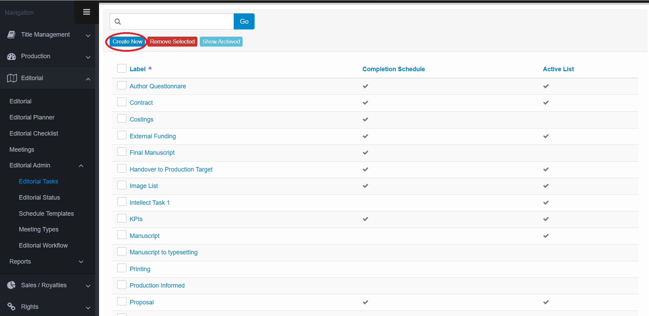Click the Label sort arrow icon
The width and height of the screenshot is (649, 316).
click(150, 68)
